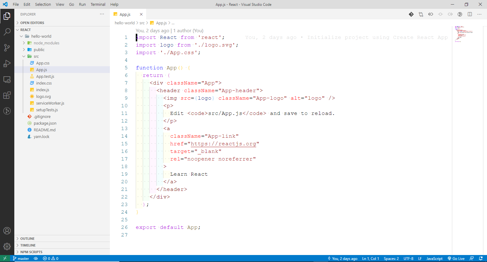Open a remote window from status bar

[x=5, y=258]
